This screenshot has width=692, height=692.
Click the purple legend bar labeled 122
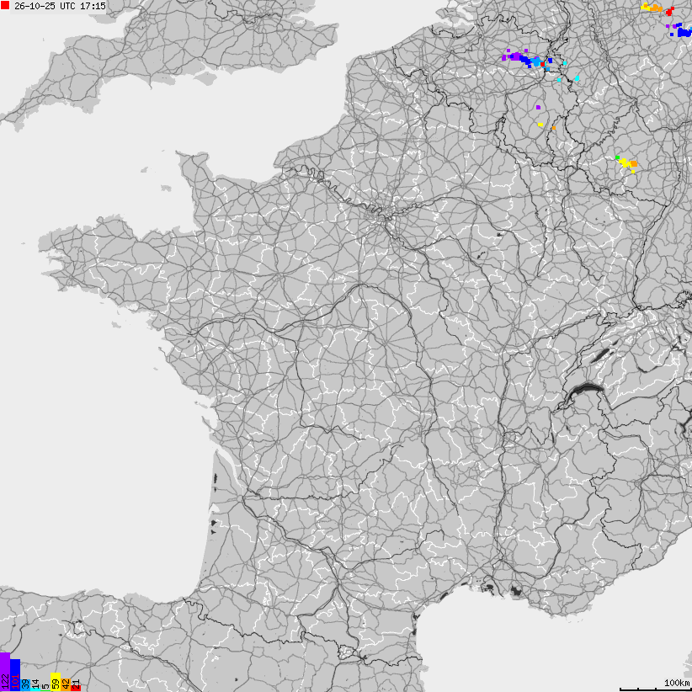[x=5, y=672]
